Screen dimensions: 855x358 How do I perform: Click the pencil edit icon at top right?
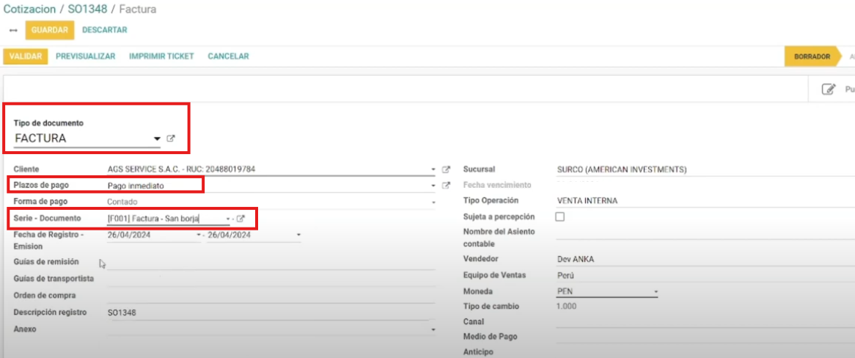pos(829,89)
